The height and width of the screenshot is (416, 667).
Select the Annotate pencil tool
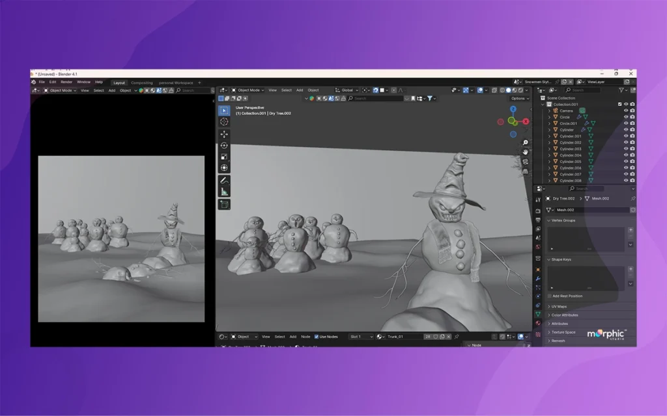[x=224, y=181]
